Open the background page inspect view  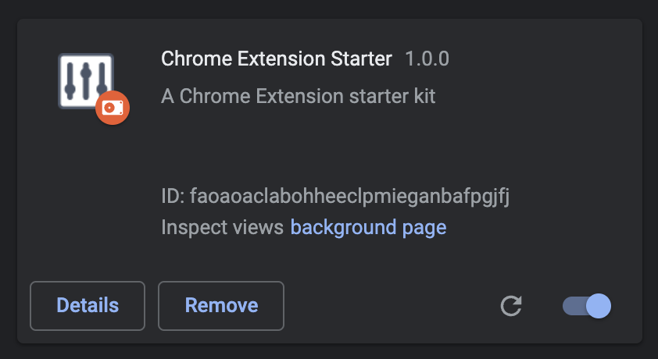point(368,228)
